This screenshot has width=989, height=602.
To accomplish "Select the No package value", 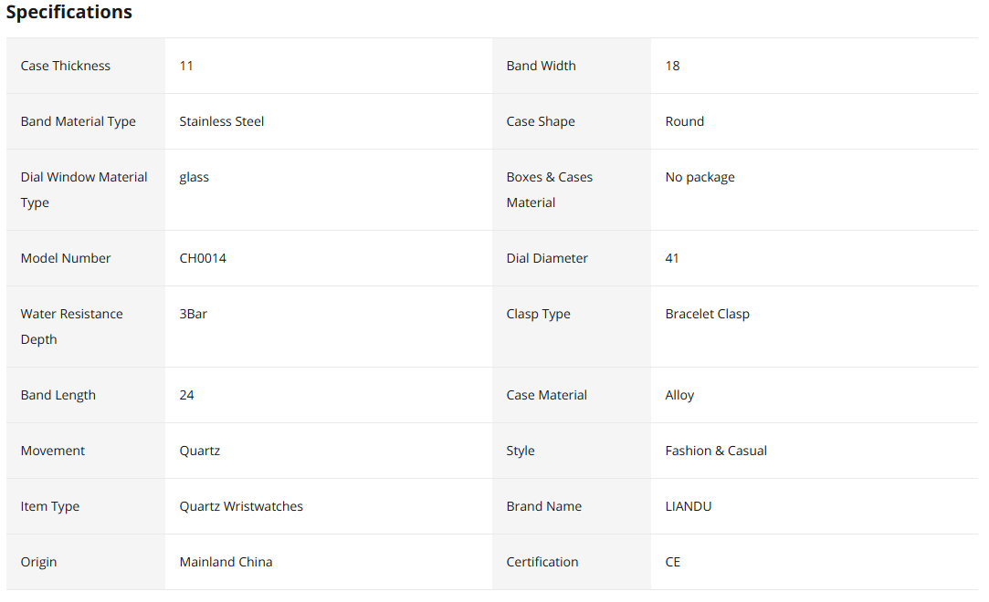I will click(700, 177).
